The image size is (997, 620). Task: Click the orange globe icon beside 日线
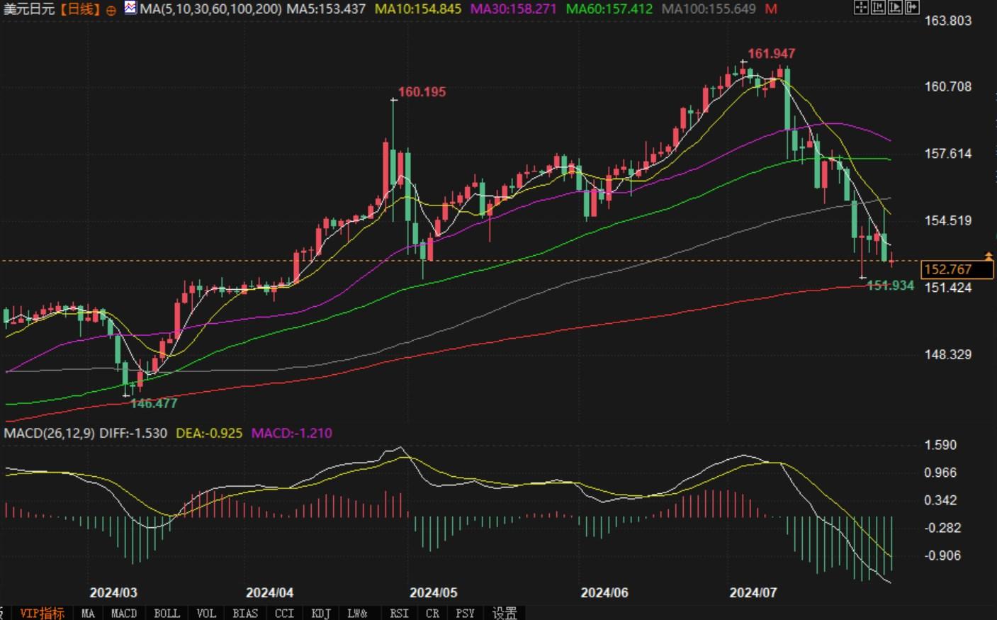tap(111, 10)
